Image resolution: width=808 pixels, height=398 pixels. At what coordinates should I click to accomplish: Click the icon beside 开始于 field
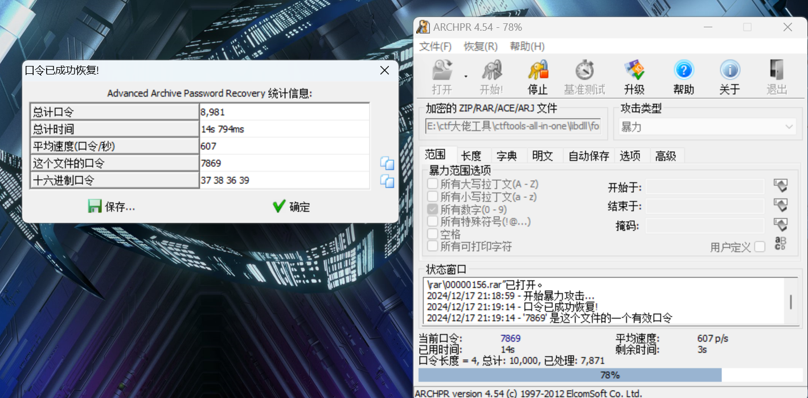click(780, 186)
